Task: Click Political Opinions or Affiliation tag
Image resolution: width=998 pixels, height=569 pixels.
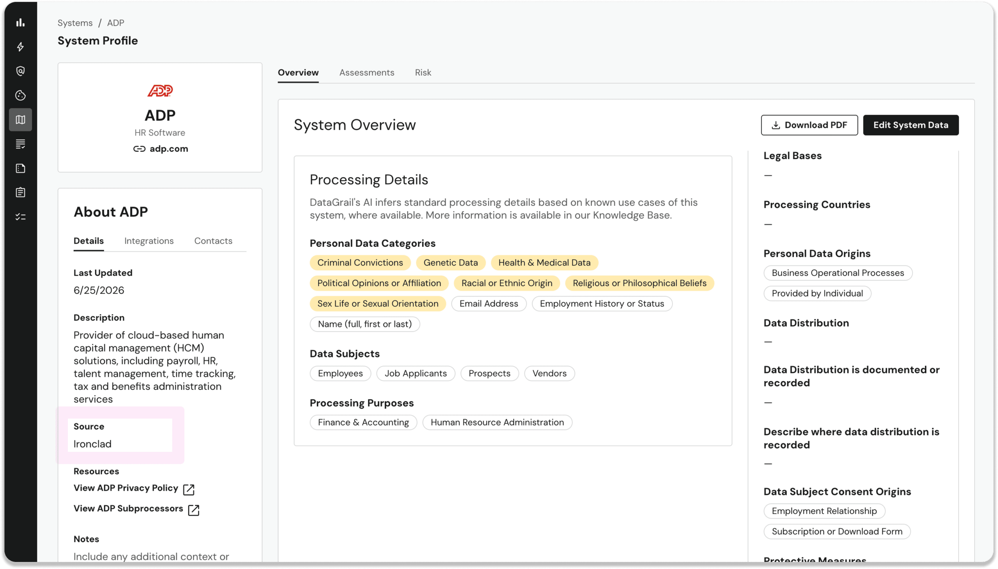Action: (x=379, y=283)
